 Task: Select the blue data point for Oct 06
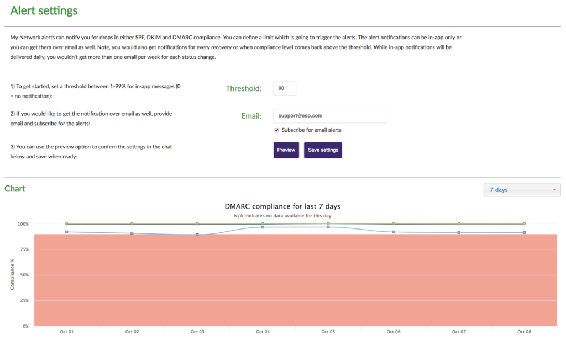coord(394,232)
